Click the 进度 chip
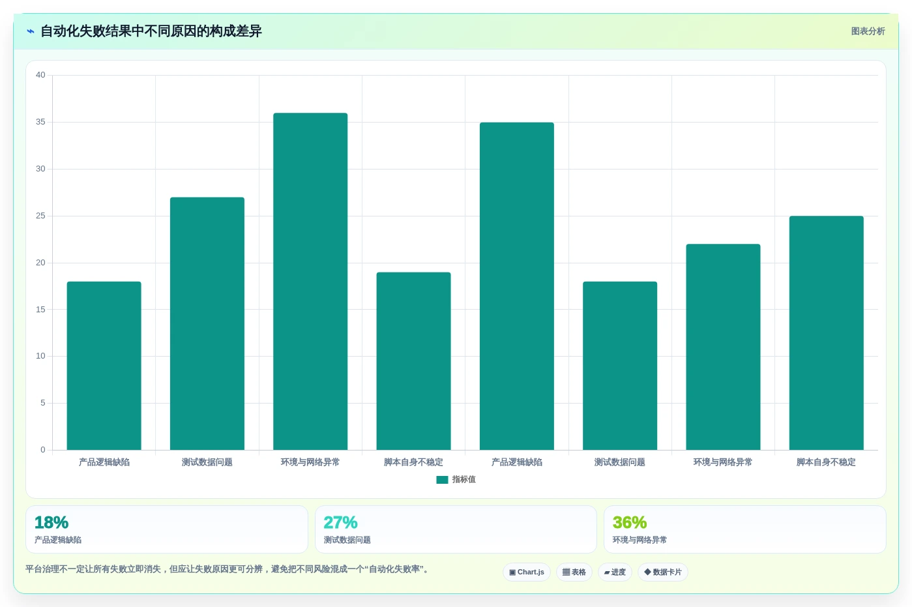Image resolution: width=912 pixels, height=607 pixels. point(615,572)
